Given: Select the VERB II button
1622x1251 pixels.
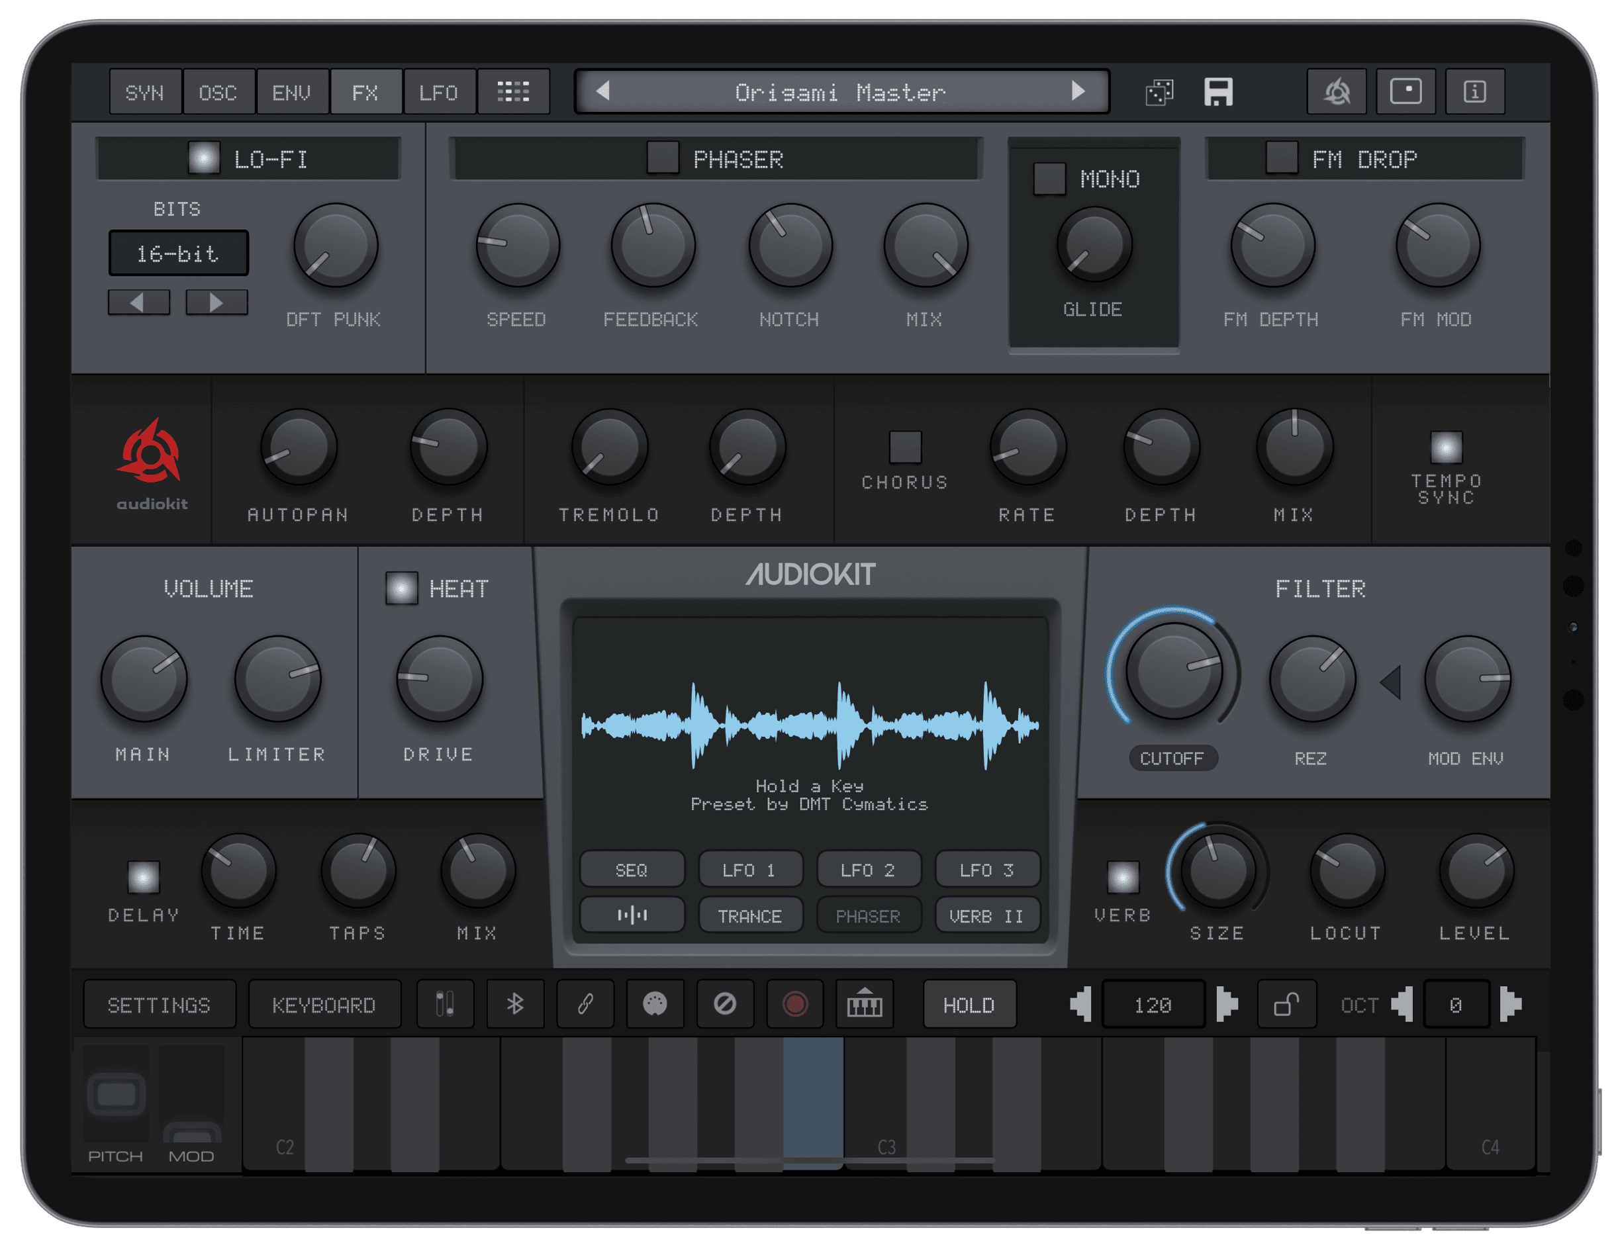Looking at the screenshot, I should click(x=987, y=915).
